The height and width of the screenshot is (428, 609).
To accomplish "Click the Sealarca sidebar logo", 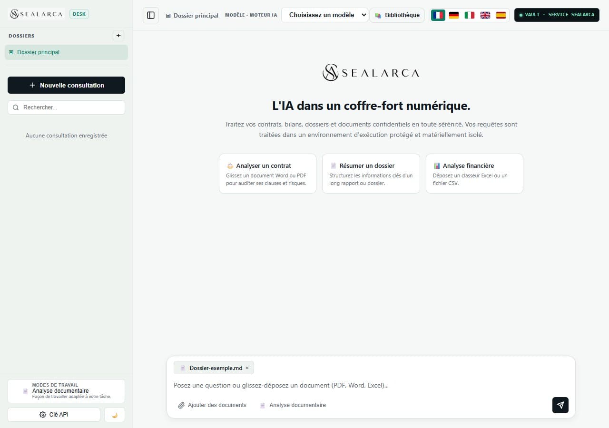I will coord(37,14).
